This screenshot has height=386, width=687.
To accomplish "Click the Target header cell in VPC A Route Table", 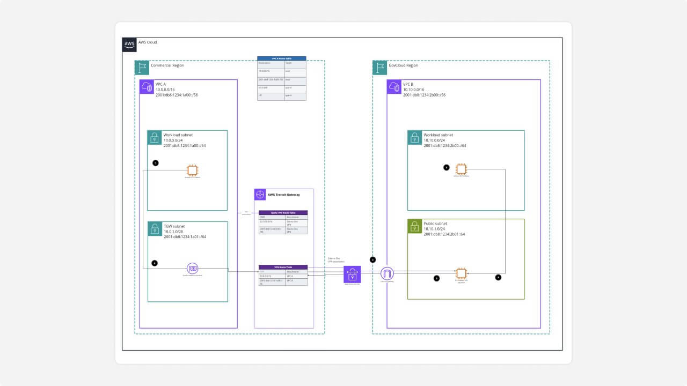I will click(x=295, y=63).
